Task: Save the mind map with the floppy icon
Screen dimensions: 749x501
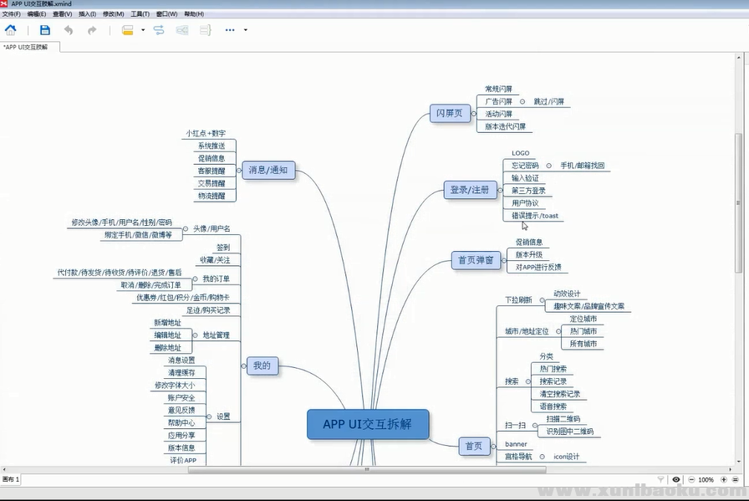Action: pyautogui.click(x=45, y=30)
